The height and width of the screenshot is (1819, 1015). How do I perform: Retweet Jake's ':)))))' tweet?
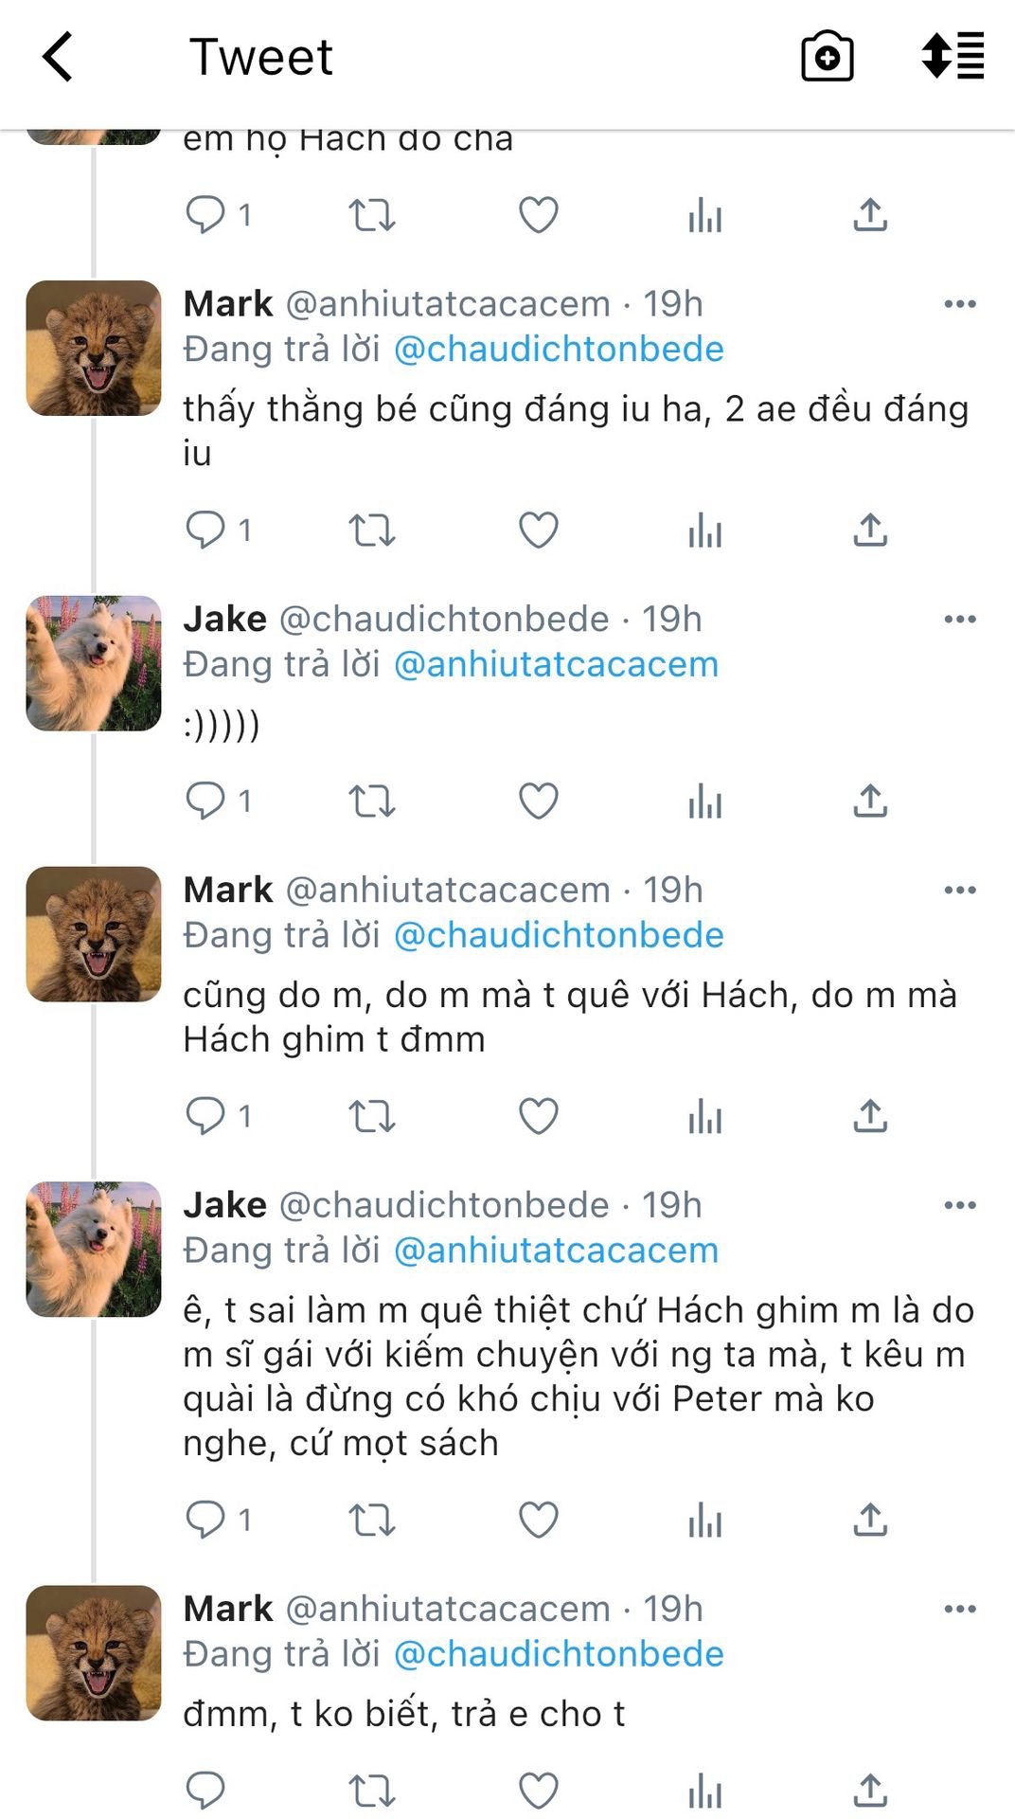click(x=371, y=801)
